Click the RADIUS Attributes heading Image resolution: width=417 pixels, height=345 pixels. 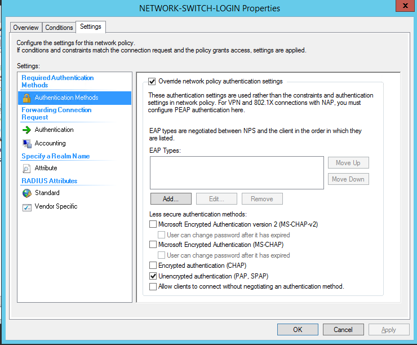[x=49, y=181]
